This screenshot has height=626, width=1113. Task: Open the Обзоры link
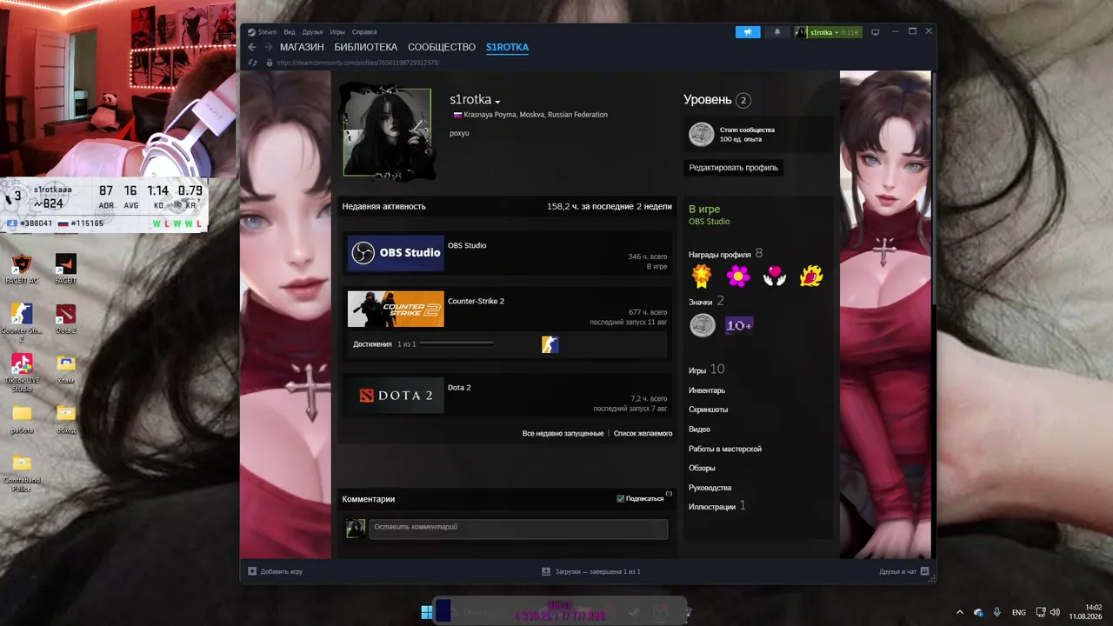tap(702, 468)
